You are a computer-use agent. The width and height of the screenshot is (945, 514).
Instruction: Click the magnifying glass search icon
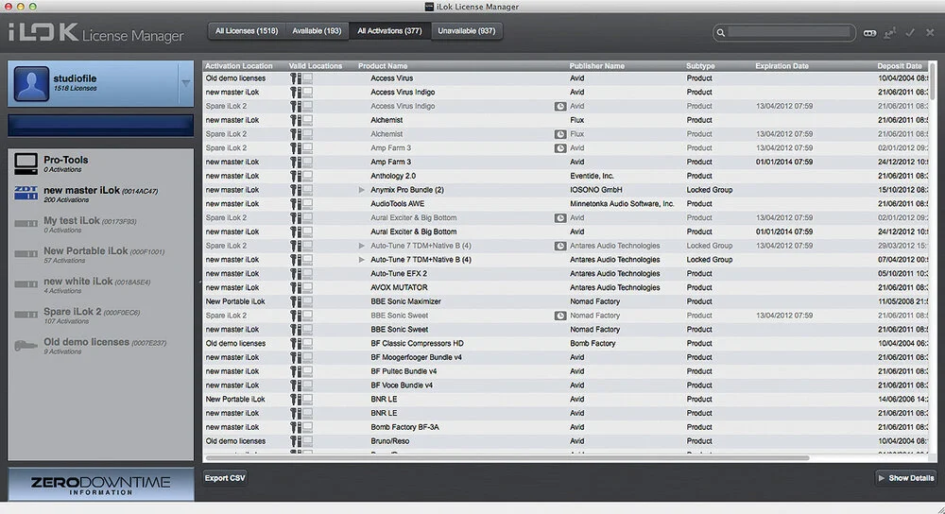pyautogui.click(x=720, y=32)
